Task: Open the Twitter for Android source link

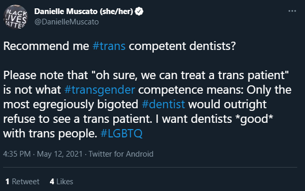Action: click(x=121, y=154)
